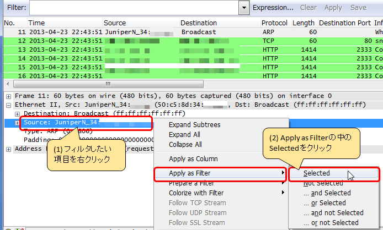The height and width of the screenshot is (230, 383).
Task: Expand the Destination: Broadcast subtree
Action: coord(18,113)
